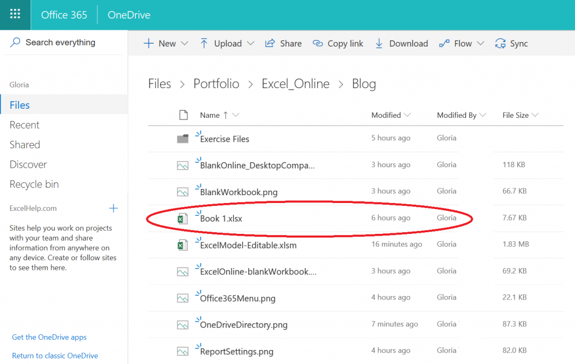Open Recycle bin in the left navigation
This screenshot has width=575, height=364.
pos(34,185)
